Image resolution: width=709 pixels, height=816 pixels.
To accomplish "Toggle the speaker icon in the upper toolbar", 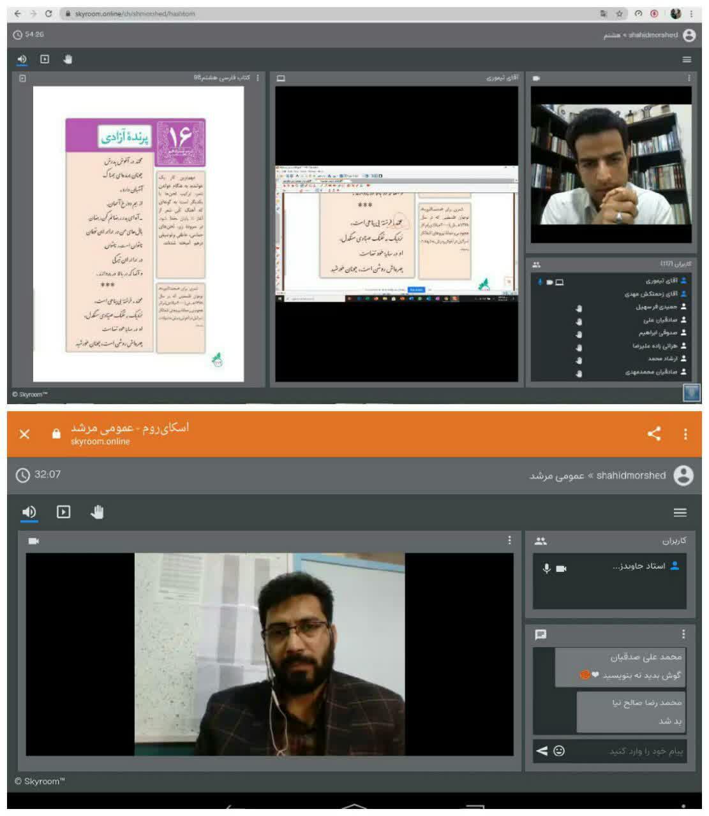I will 22,59.
